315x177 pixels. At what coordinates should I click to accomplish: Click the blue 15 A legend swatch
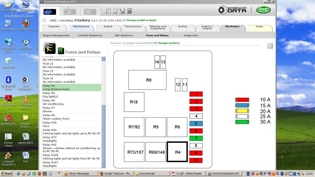point(242,105)
